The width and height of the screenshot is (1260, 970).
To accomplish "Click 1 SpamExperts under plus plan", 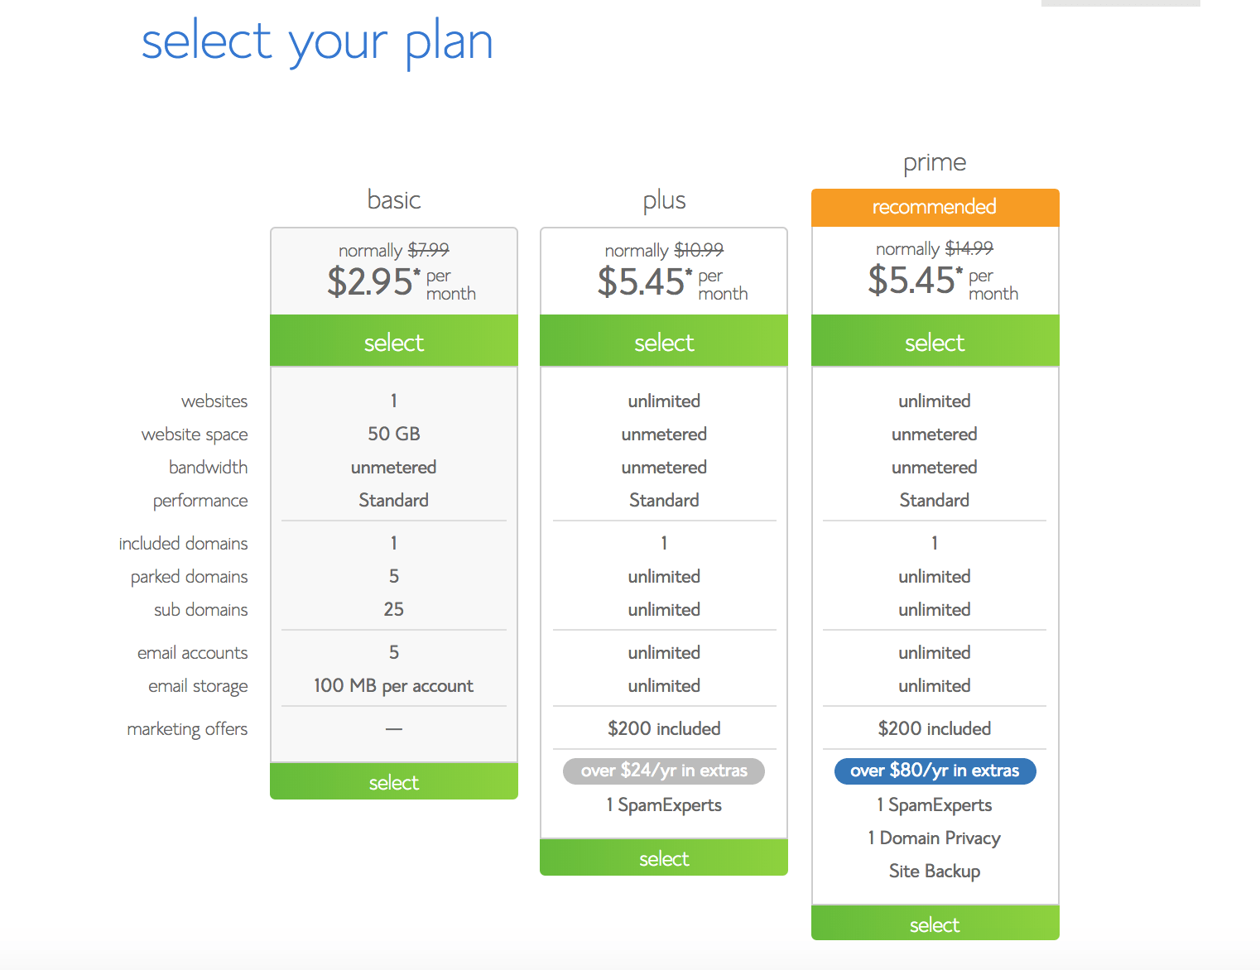I will coord(664,805).
